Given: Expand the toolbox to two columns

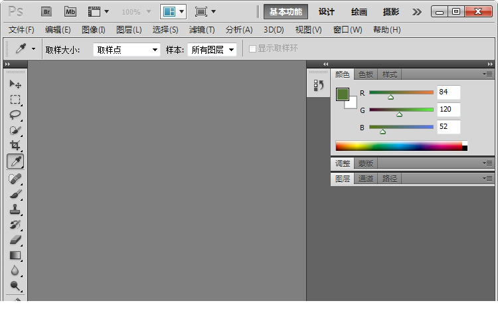Looking at the screenshot, I should pyautogui.click(x=7, y=64).
